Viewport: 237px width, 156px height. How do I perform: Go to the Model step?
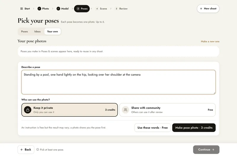[63, 9]
